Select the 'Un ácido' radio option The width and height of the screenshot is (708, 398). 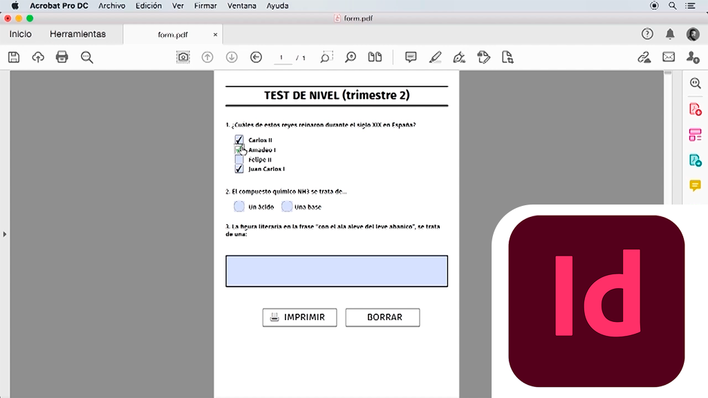239,206
